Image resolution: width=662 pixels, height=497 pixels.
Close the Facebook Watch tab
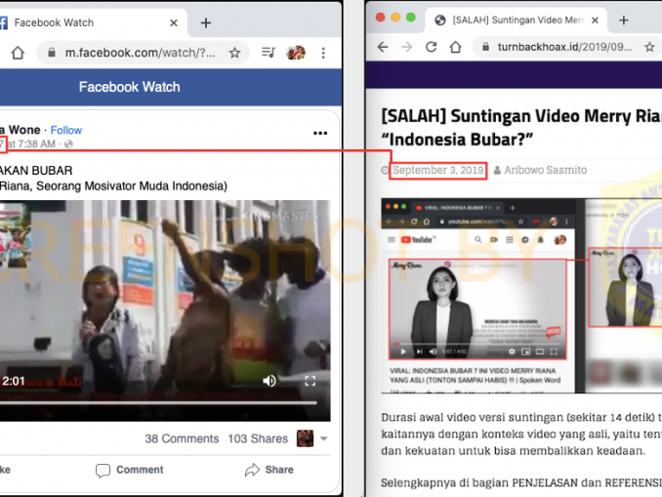click(174, 22)
